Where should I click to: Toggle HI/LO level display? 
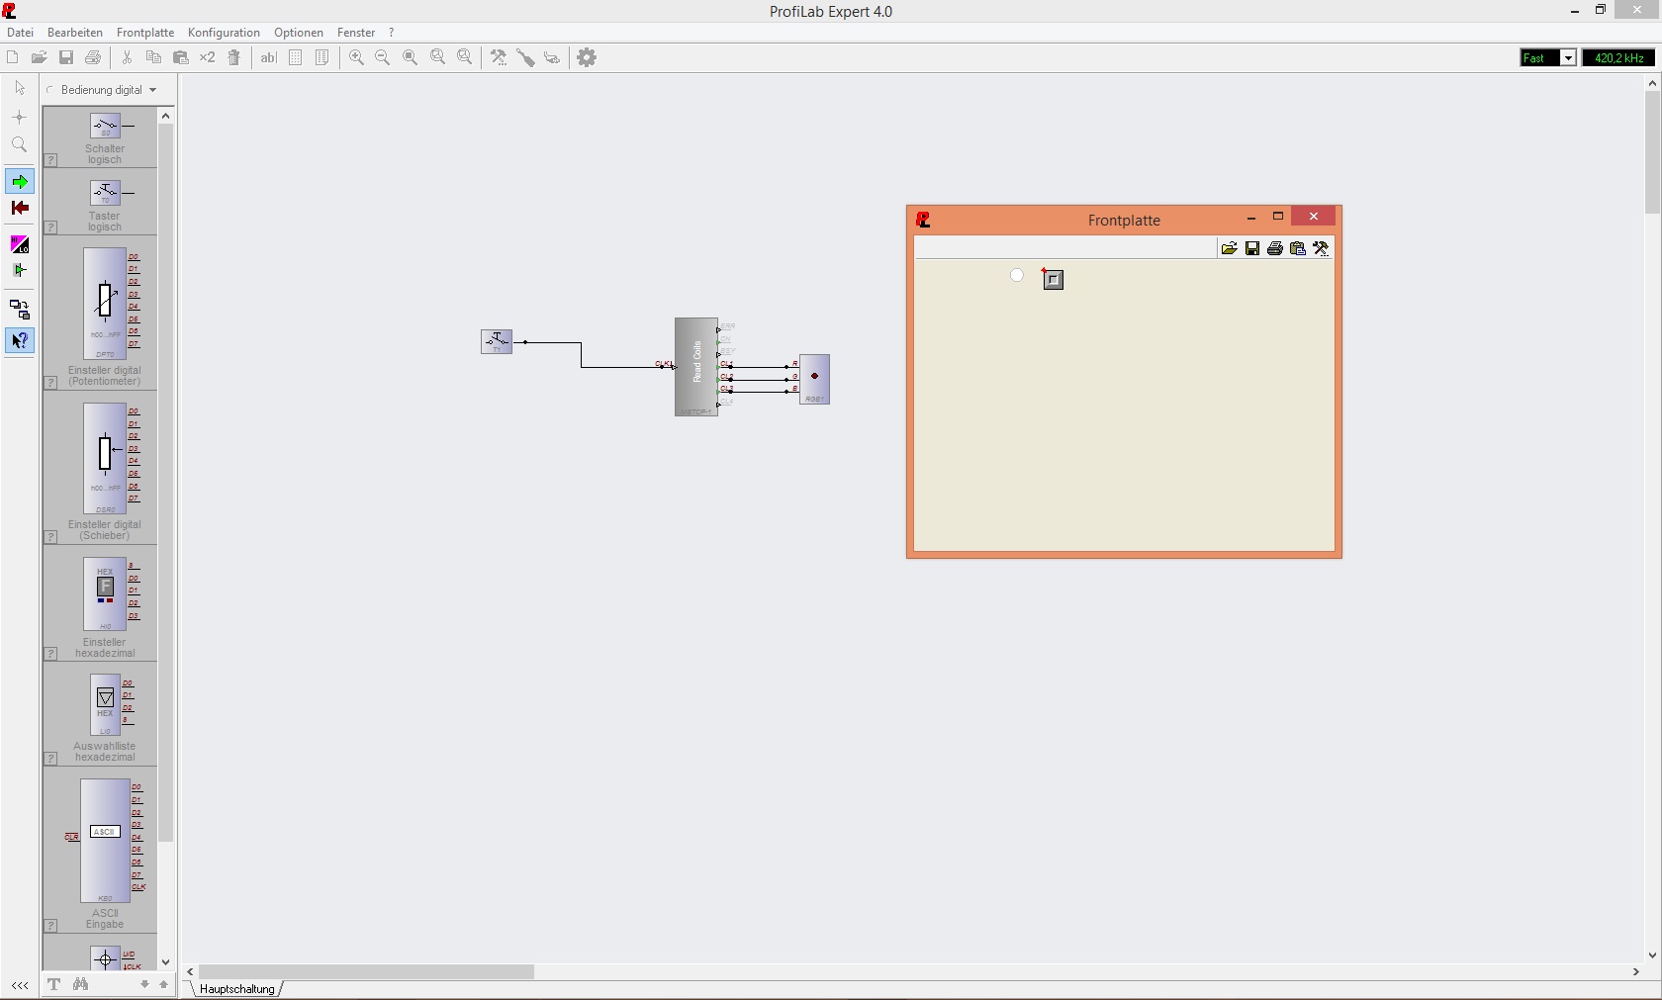pyautogui.click(x=20, y=244)
